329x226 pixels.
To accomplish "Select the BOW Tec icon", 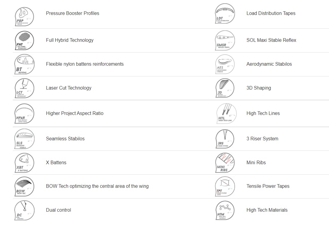I will (24, 186).
